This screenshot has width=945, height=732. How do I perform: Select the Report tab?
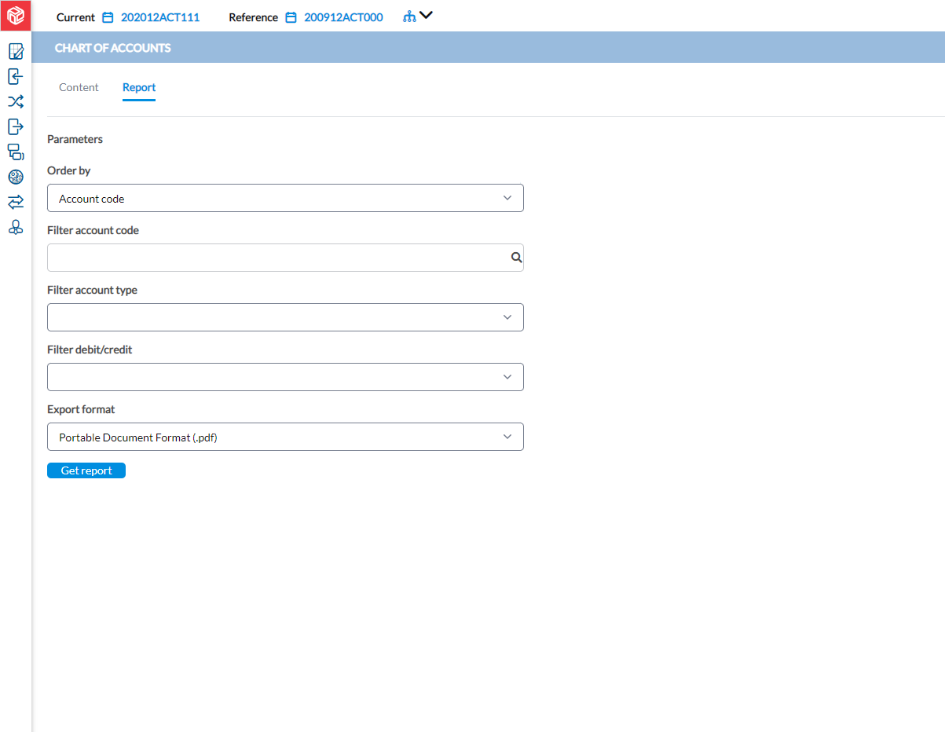(139, 87)
